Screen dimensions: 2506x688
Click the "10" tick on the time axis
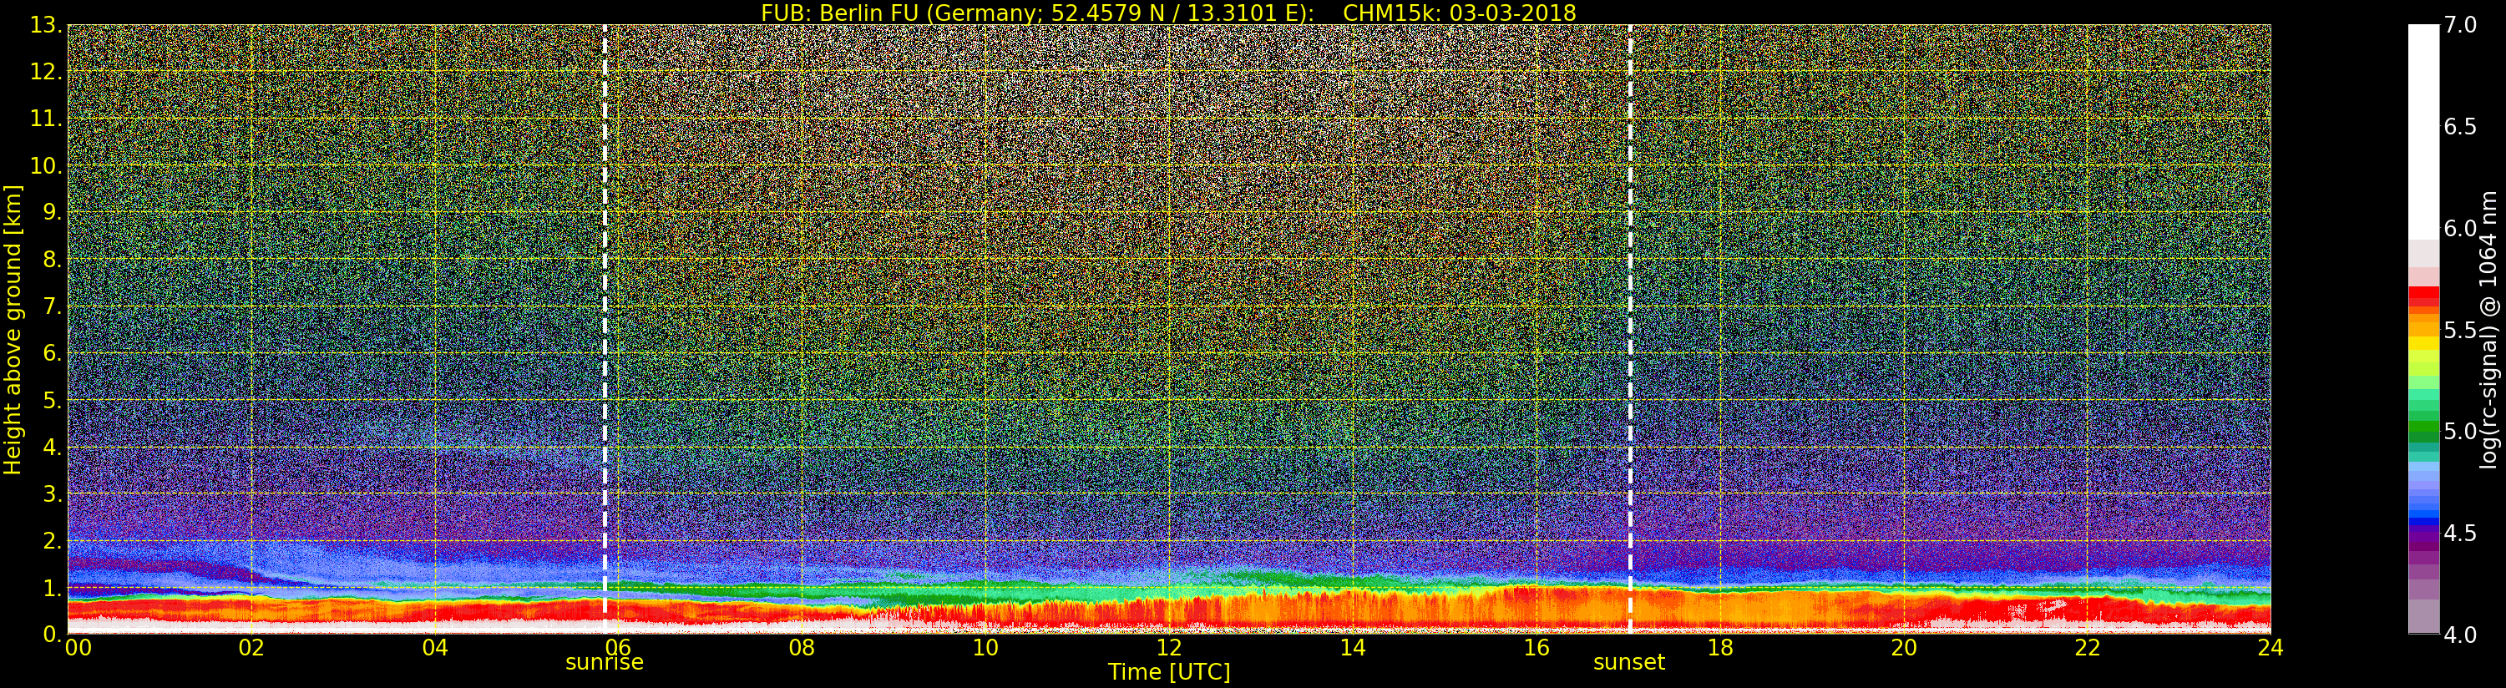pos(985,647)
